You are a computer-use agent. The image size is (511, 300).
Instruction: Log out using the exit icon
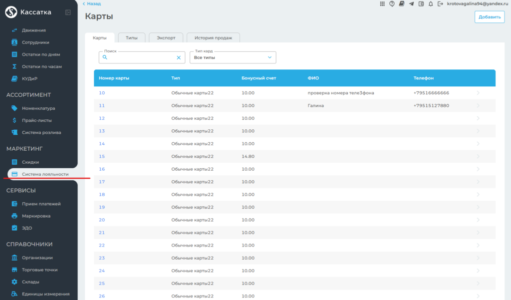click(x=440, y=4)
